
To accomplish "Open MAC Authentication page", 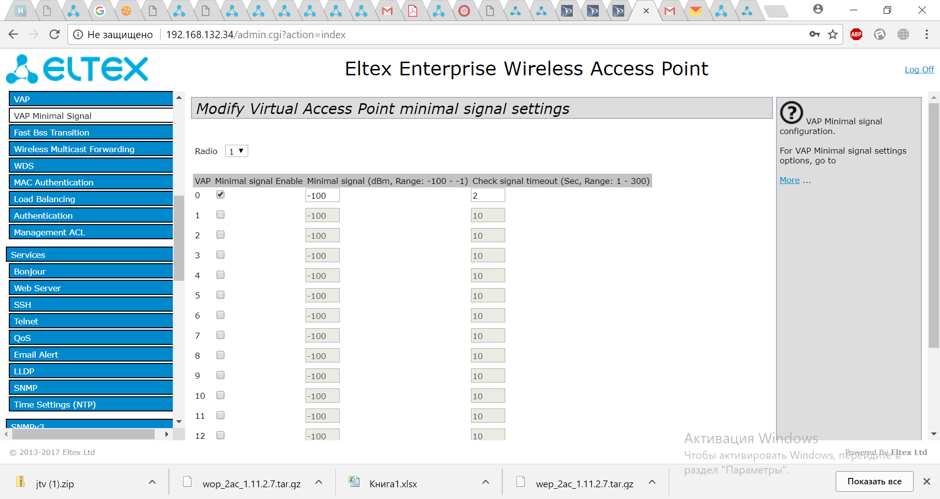I will click(91, 182).
